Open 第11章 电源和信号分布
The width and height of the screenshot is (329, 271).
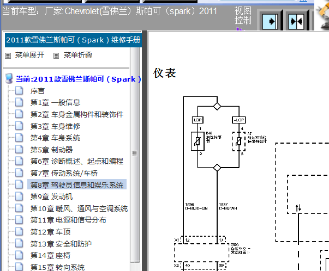pos(68,220)
